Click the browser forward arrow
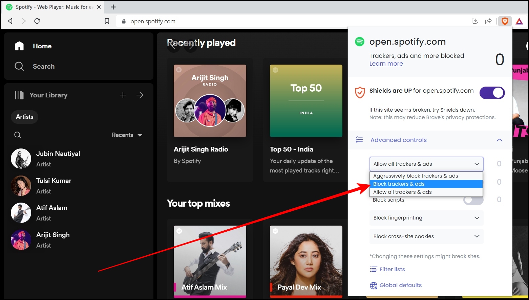Viewport: 529px width, 300px height. tap(23, 21)
